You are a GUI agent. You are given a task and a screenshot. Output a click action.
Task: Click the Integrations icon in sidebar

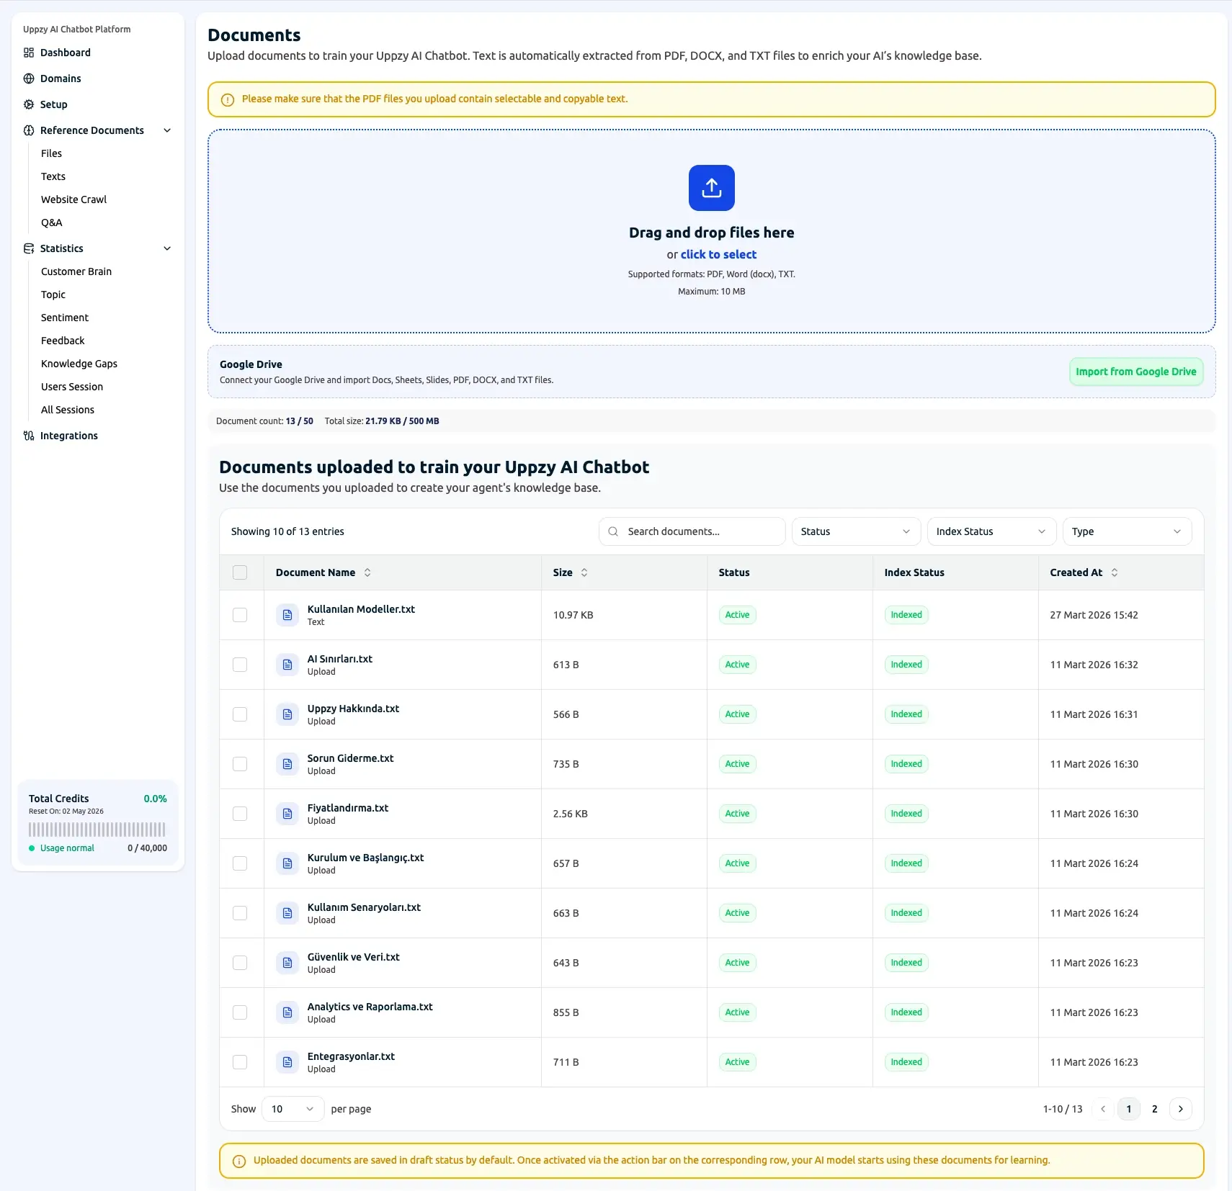(x=29, y=436)
